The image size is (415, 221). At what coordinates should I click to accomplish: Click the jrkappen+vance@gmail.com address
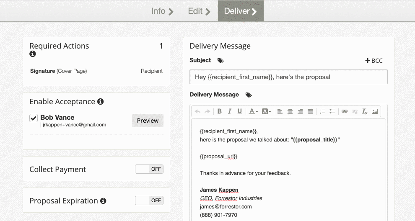pos(74,125)
